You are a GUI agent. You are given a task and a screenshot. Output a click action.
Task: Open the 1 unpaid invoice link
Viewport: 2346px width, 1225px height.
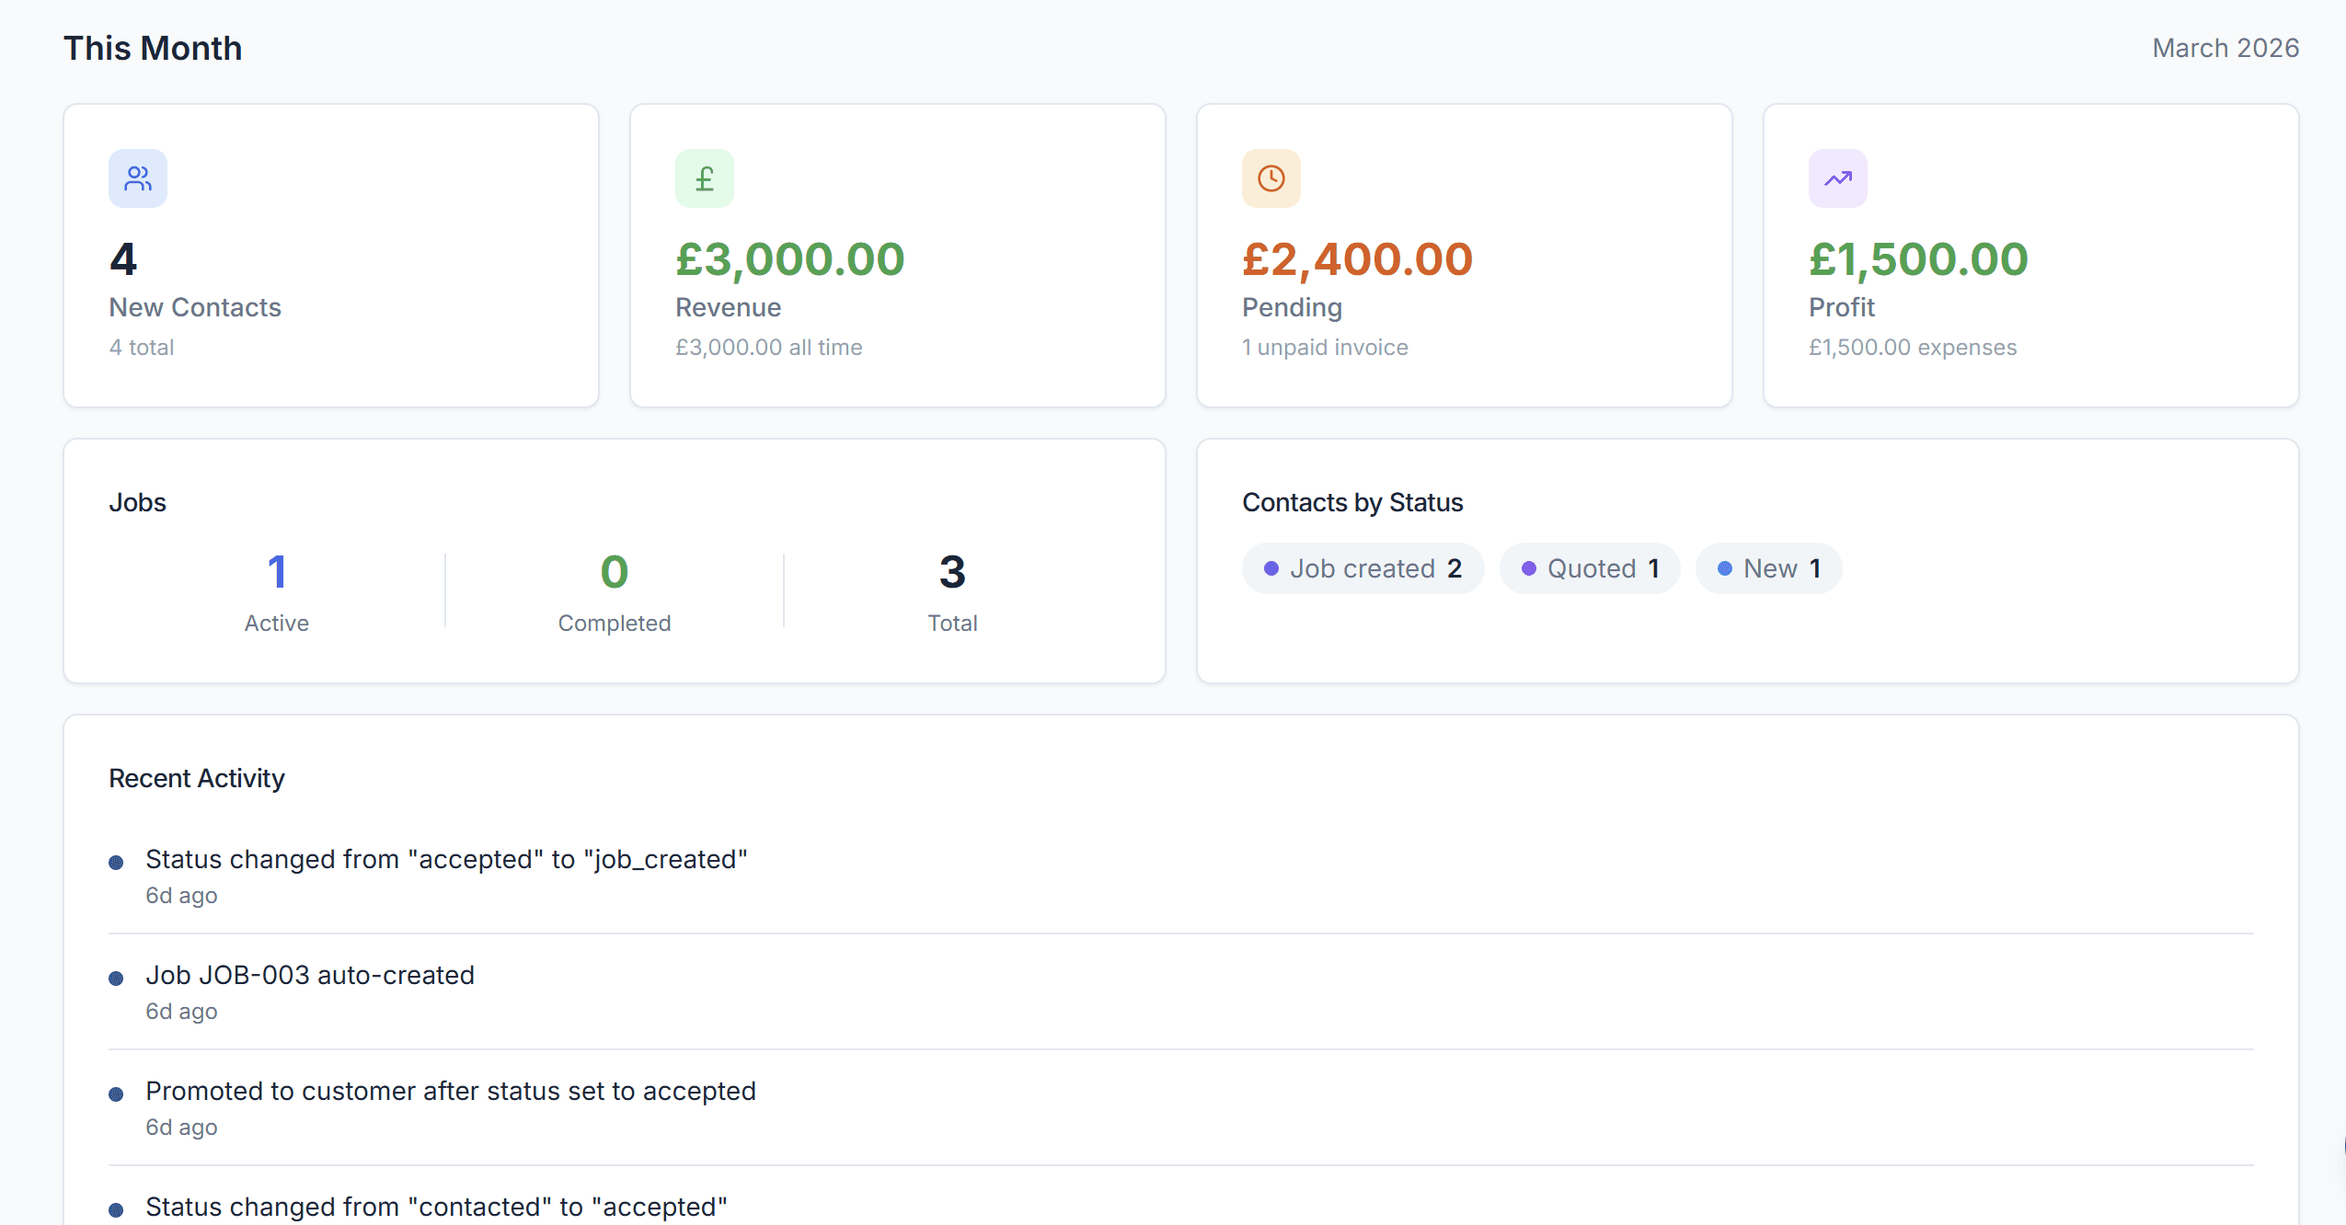1324,348
